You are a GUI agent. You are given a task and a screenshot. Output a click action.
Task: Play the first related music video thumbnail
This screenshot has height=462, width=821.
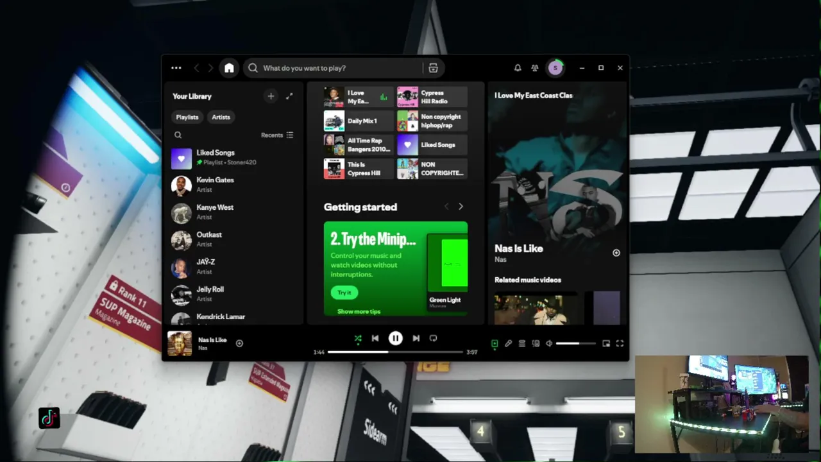pyautogui.click(x=536, y=308)
